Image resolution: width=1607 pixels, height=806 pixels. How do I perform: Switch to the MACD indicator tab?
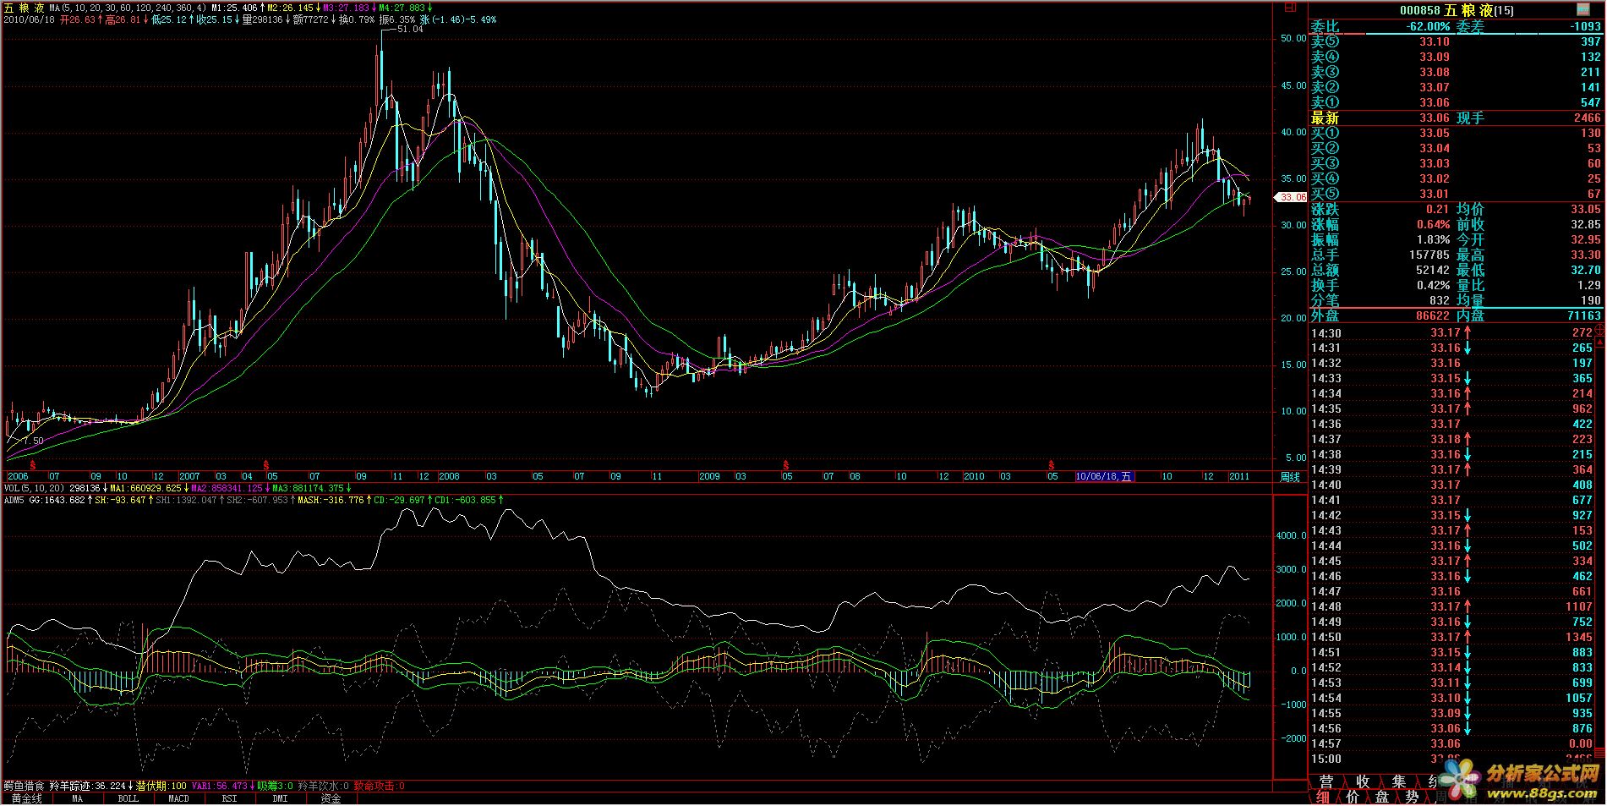coord(178,798)
